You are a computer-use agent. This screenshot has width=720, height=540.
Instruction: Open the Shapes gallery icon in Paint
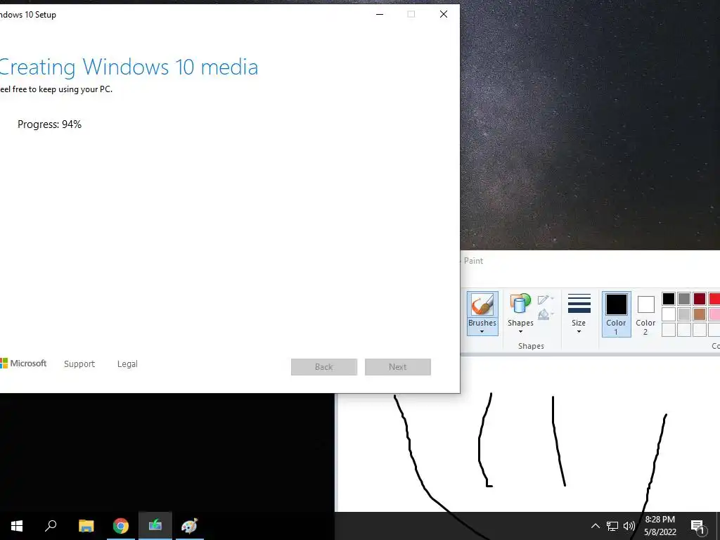point(520,304)
